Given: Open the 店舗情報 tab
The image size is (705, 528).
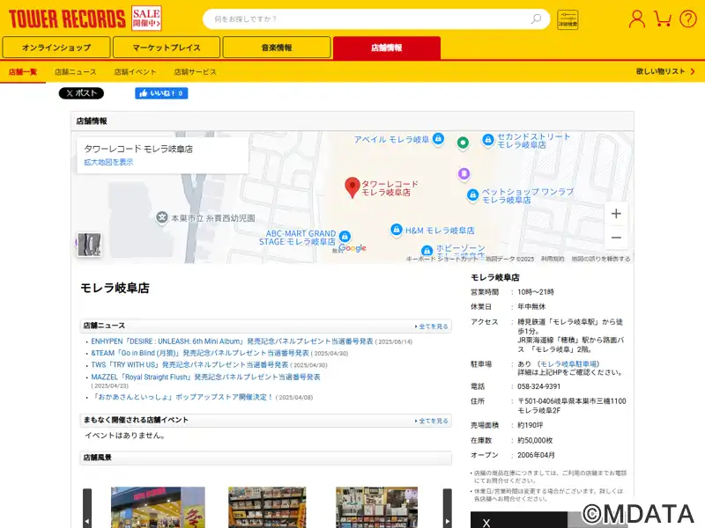Looking at the screenshot, I should (387, 48).
